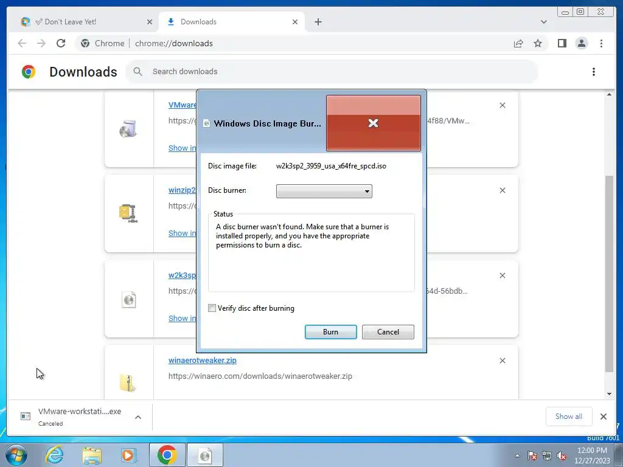Remove winaerotweaker.zip from list

[x=502, y=361]
